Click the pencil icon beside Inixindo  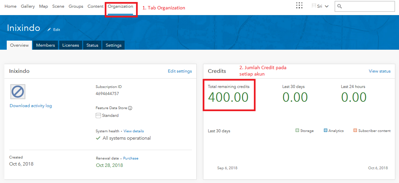coord(49,30)
